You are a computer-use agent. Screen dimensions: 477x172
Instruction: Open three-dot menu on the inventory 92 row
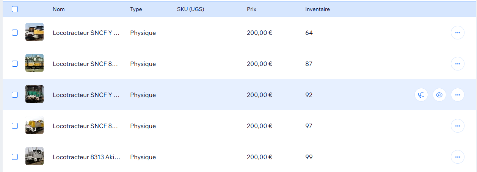click(x=457, y=95)
